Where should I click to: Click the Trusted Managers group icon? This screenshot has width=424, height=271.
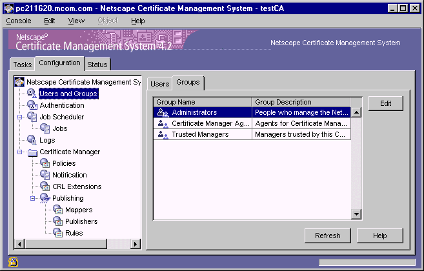(163, 134)
